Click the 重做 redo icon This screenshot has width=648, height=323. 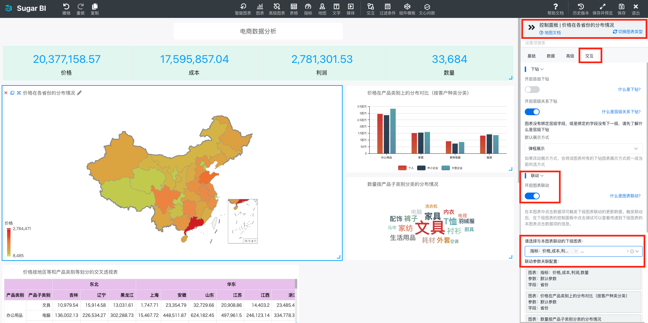[81, 6]
